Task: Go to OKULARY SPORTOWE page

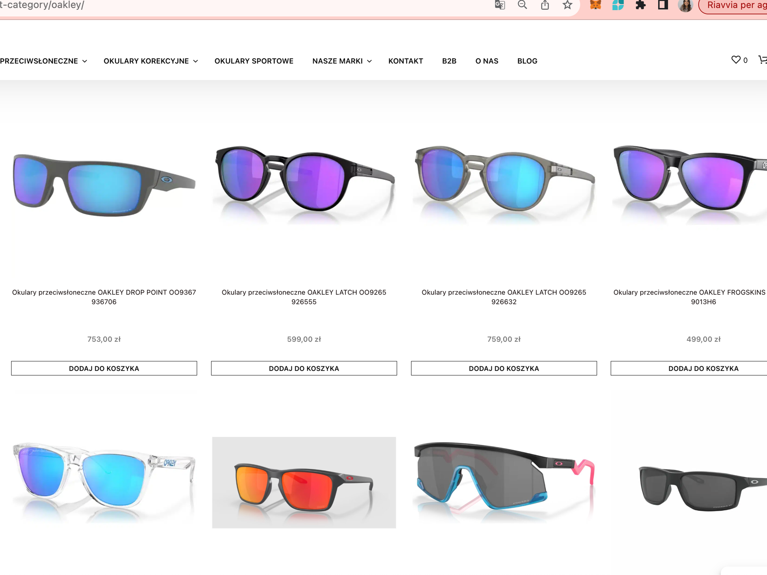Action: 254,61
